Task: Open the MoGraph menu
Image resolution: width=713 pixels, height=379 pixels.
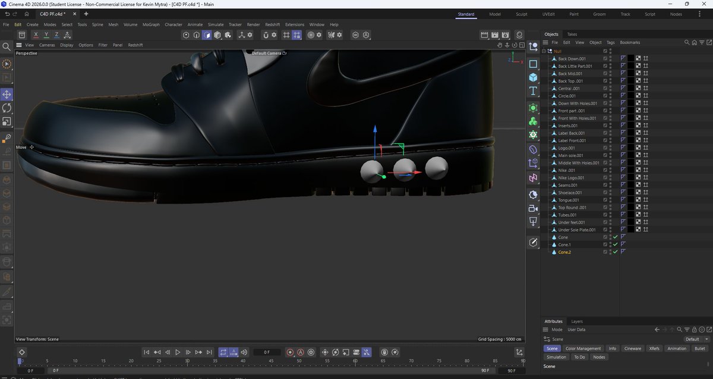Action: pyautogui.click(x=151, y=24)
